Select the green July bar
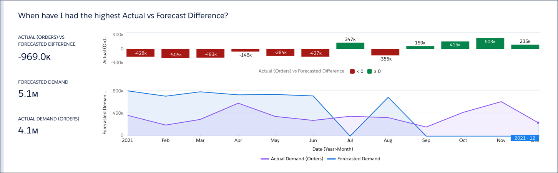Image resolution: width=558 pixels, height=173 pixels. [350, 46]
